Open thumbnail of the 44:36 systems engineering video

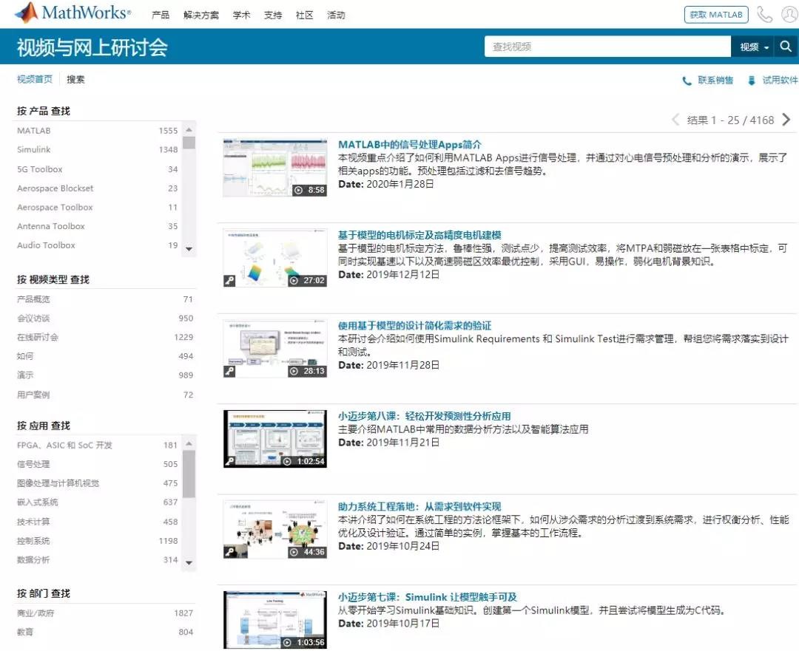[x=275, y=529]
